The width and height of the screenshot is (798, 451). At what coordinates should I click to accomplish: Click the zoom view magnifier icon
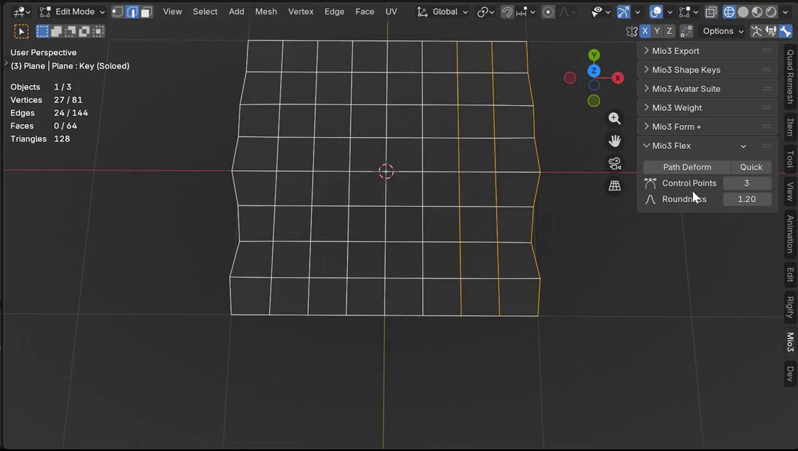click(614, 119)
